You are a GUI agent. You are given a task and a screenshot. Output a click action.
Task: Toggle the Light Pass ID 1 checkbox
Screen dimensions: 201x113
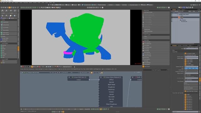185,98
